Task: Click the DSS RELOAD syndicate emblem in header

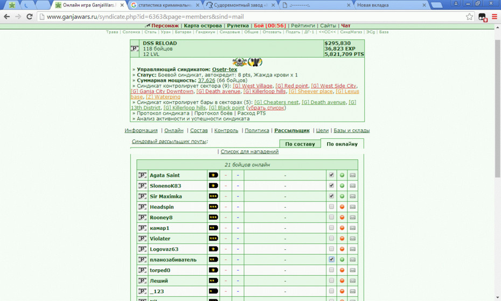Action: click(x=135, y=48)
